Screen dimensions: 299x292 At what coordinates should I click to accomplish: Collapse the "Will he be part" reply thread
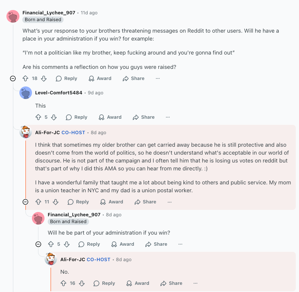(38, 244)
